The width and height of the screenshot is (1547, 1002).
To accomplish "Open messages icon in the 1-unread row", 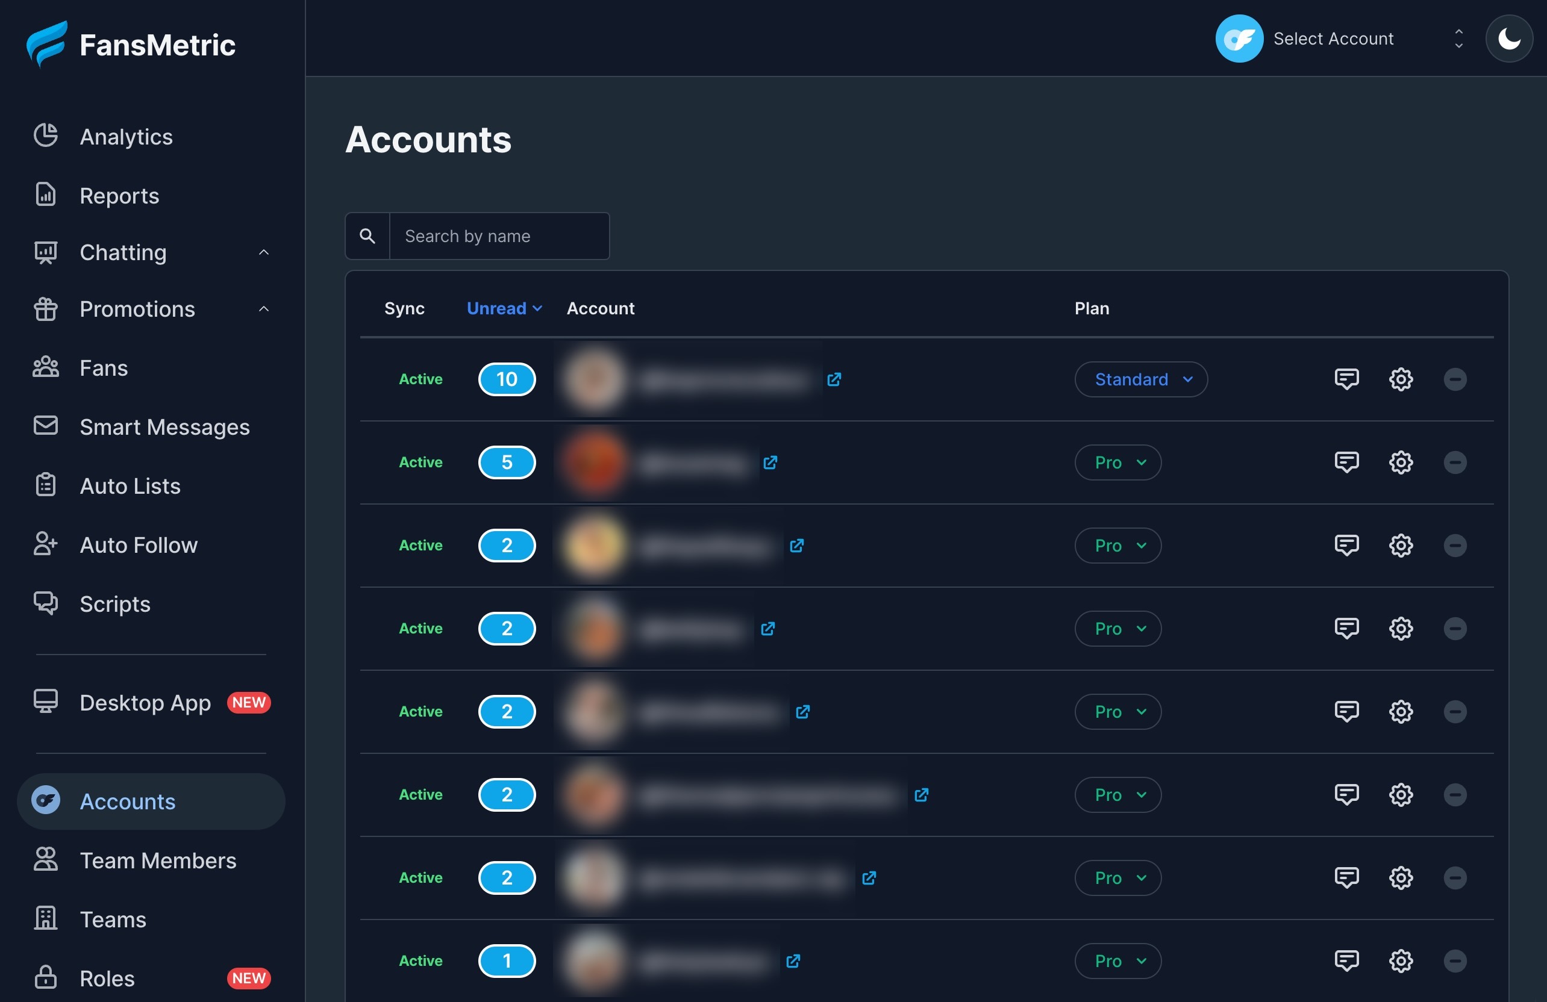I will coord(1346,960).
